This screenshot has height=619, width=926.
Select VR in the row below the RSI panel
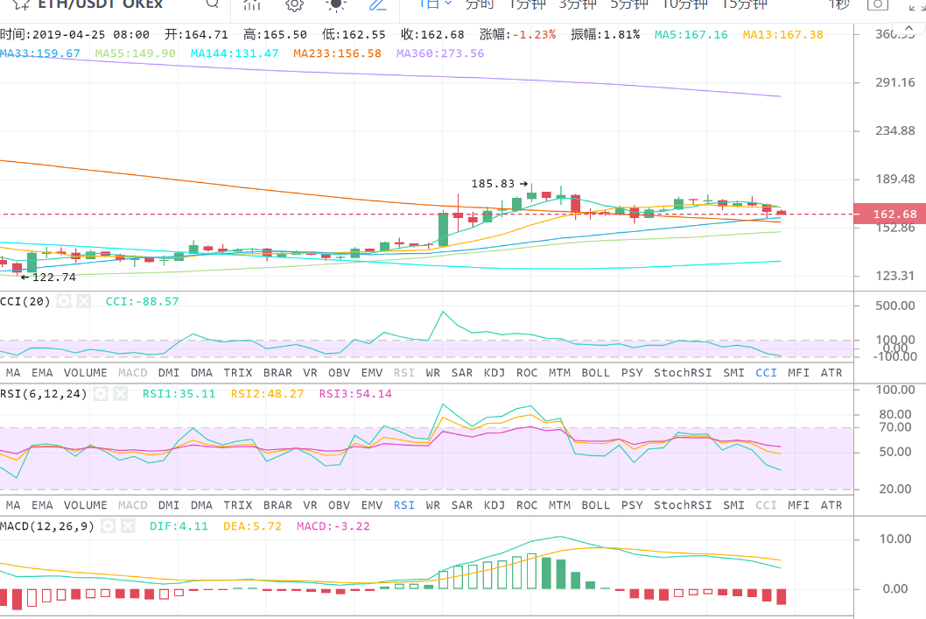[310, 505]
